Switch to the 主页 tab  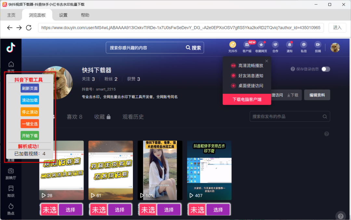(x=11, y=15)
